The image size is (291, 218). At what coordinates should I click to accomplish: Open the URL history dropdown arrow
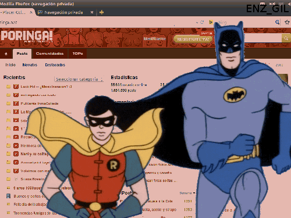pos(197,23)
